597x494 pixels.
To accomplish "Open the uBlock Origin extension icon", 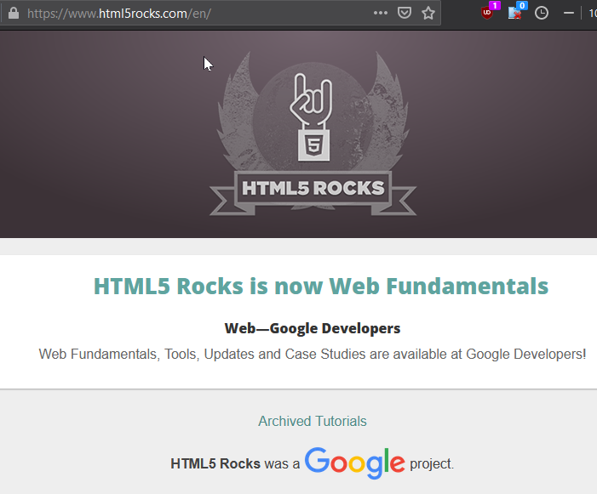I will click(x=487, y=14).
